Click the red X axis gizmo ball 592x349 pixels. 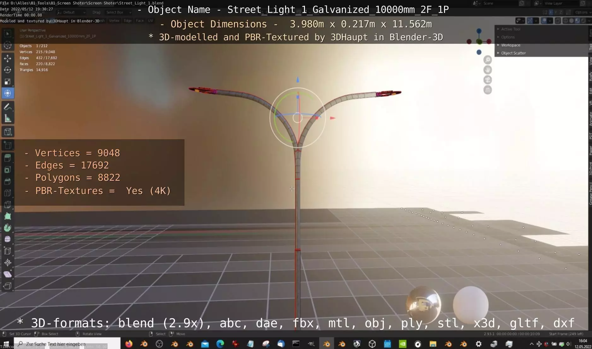coord(489,42)
